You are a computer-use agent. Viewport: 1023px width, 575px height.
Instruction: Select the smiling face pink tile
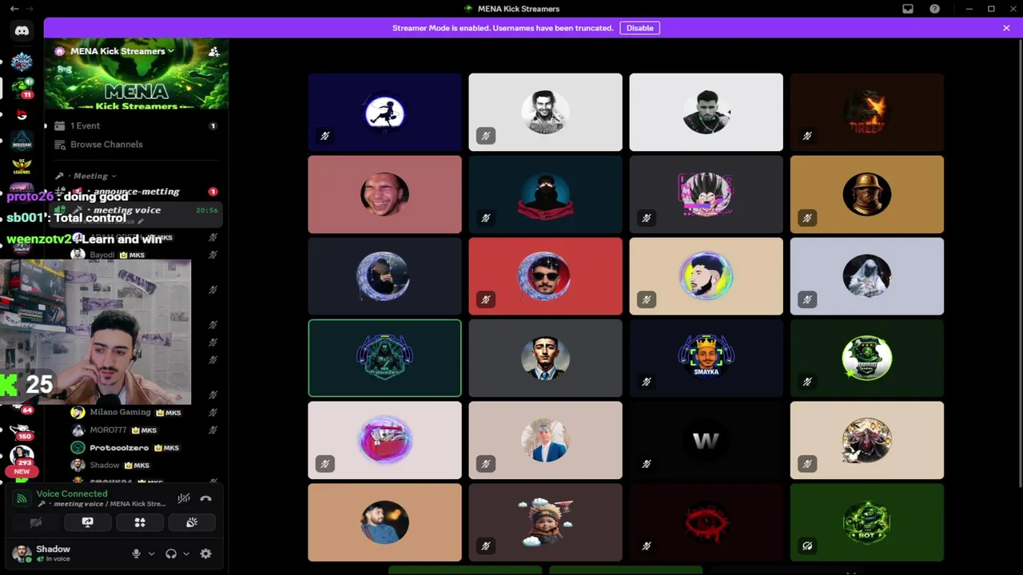[x=384, y=195]
